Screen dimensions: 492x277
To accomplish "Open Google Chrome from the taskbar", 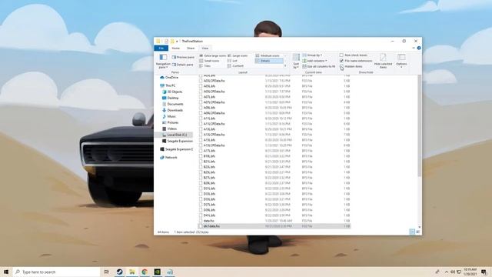I will [x=145, y=272].
